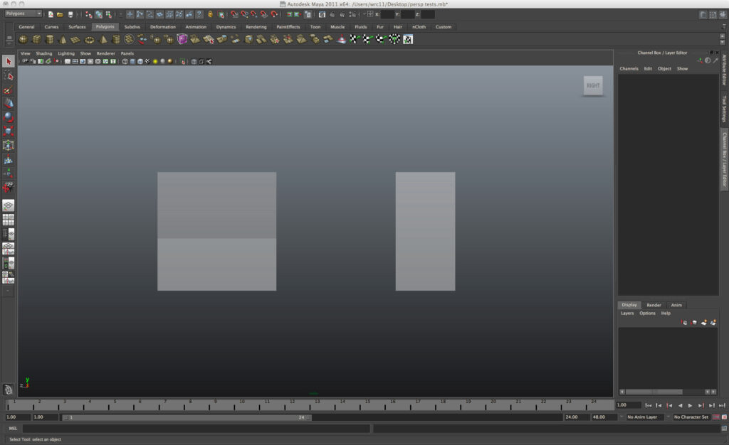Pick the Scale tool in toolbox
This screenshot has width=729, height=445.
9,132
